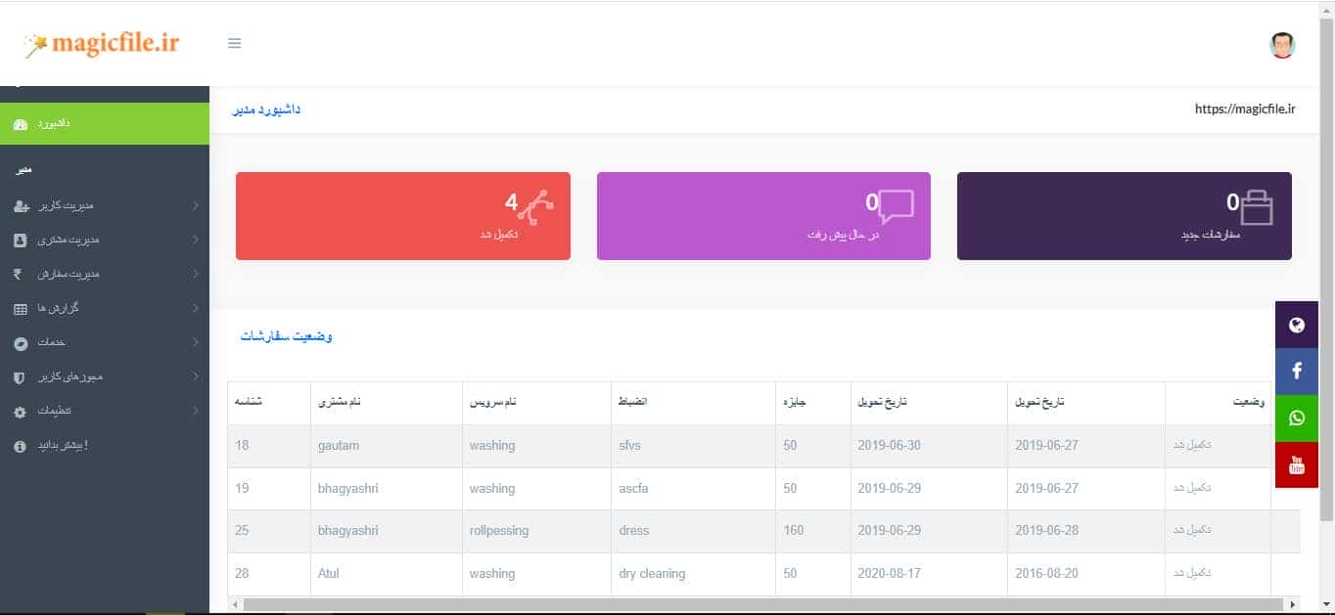
Task: Expand the customer management (مدیریت مشتری) chevron
Action: 196,240
